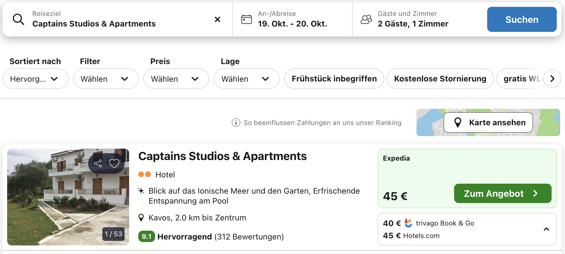Click the guests and rooms people icon

tap(366, 19)
